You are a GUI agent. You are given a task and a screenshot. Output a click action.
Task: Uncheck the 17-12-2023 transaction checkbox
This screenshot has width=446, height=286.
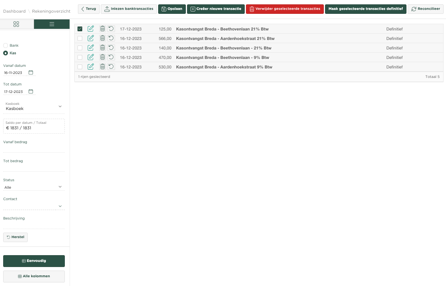pos(80,29)
